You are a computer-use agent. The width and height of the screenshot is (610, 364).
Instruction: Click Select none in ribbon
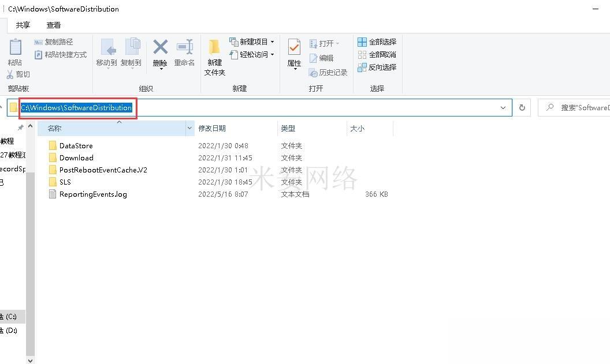377,55
